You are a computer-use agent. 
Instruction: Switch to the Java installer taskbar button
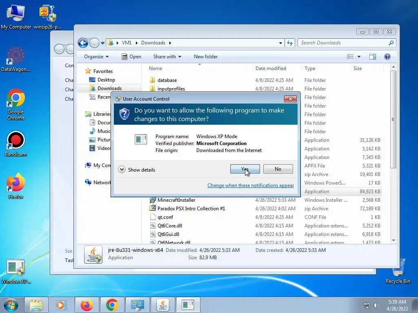[162, 305]
